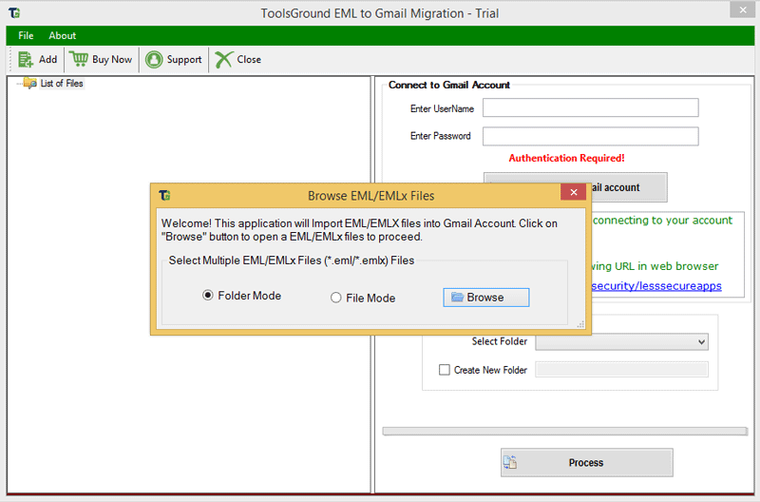The image size is (760, 502).
Task: Click the Add file icon in toolbar
Action: 26,59
